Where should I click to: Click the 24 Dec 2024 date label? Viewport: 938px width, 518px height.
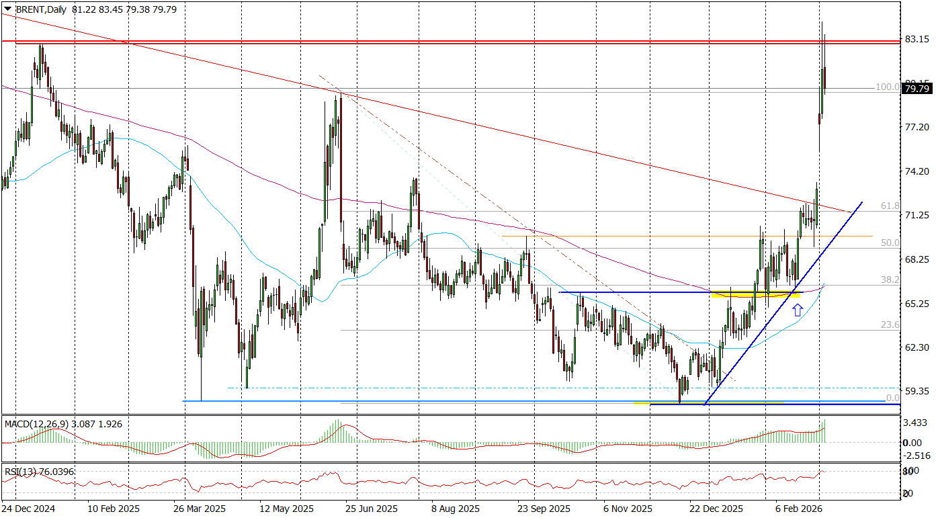[28, 510]
